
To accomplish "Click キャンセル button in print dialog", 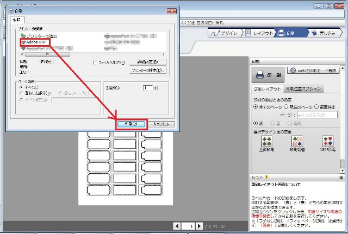I will pos(161,124).
